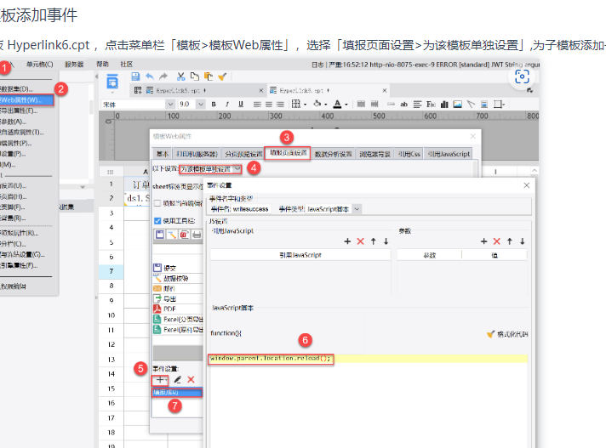The width and height of the screenshot is (606, 448).
Task: Open the Font color A picker
Action: point(337,104)
